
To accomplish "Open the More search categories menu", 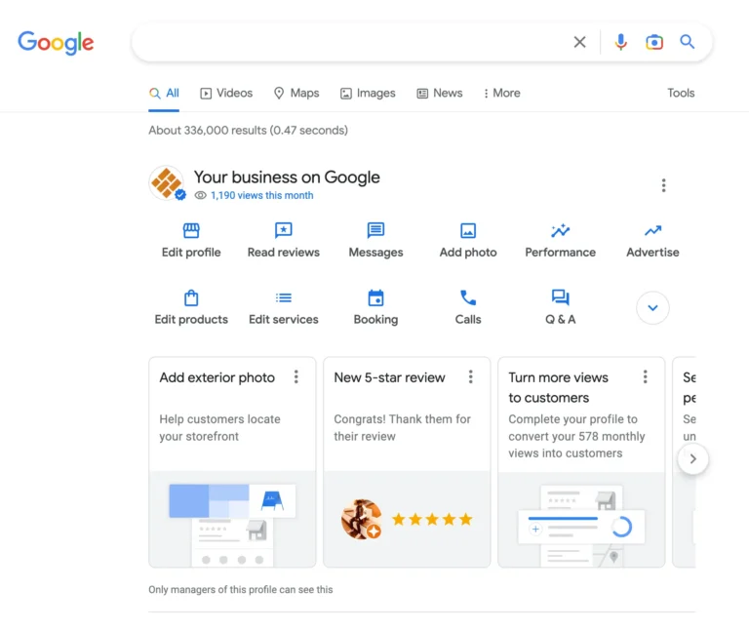I will pyautogui.click(x=501, y=94).
